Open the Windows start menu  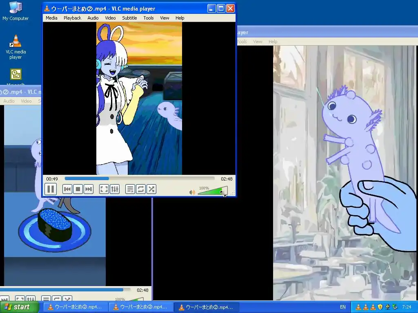point(19,307)
